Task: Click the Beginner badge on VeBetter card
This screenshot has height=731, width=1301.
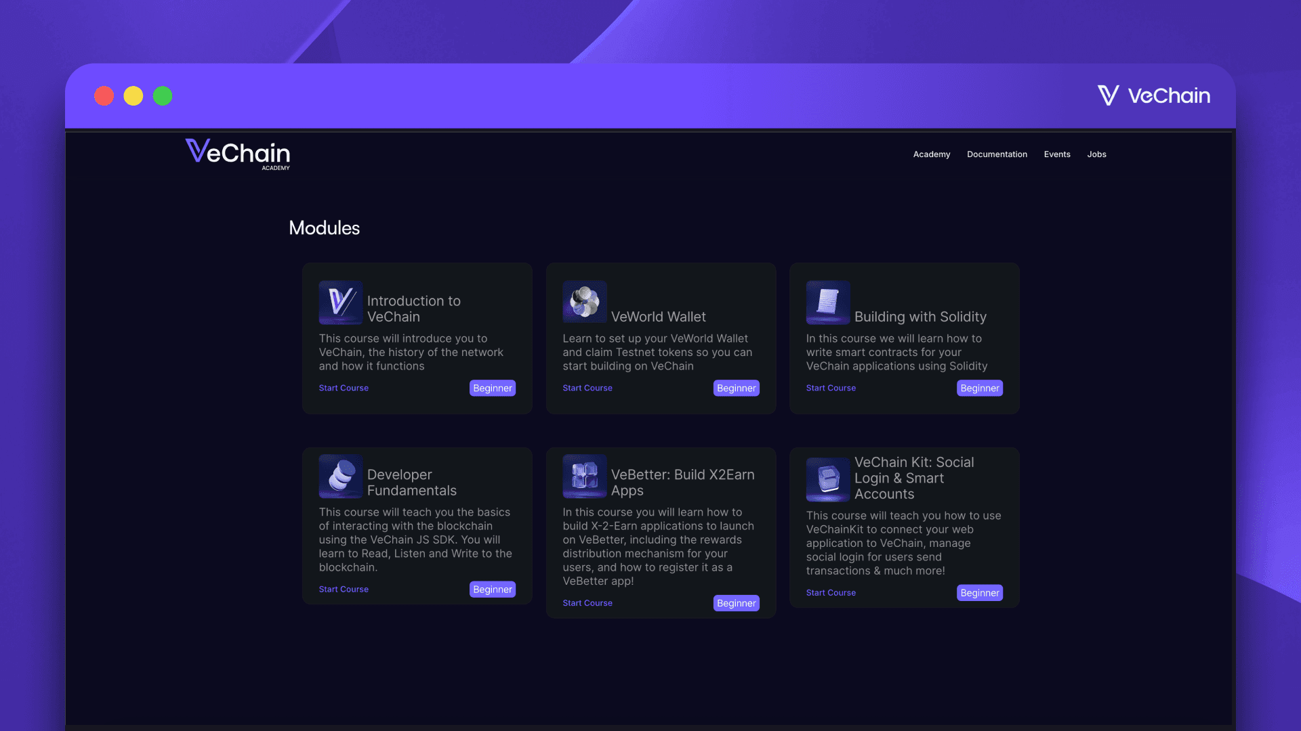Action: tap(736, 602)
